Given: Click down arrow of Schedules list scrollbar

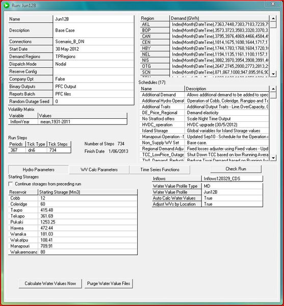Looking at the screenshot, I should click(x=273, y=158).
